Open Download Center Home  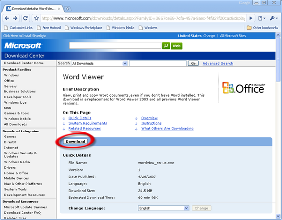[x=24, y=63]
